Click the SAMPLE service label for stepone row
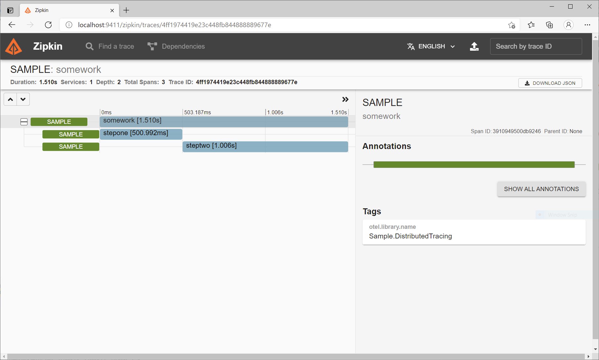Viewport: 599px width, 360px height. (x=71, y=134)
